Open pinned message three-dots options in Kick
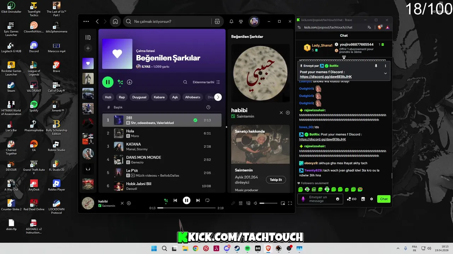Viewport: 453px width, 254px height. point(385,66)
